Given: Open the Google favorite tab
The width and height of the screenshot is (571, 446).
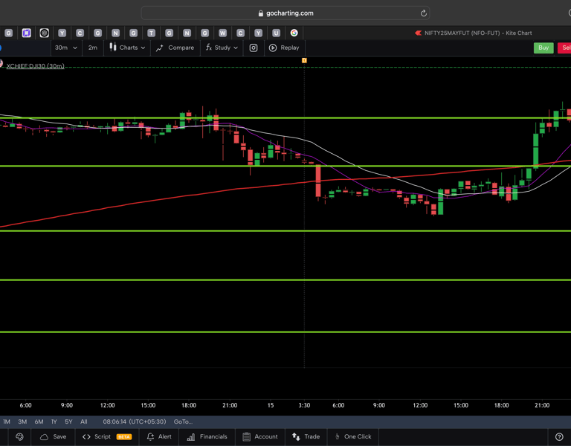Looking at the screenshot, I should click(294, 33).
